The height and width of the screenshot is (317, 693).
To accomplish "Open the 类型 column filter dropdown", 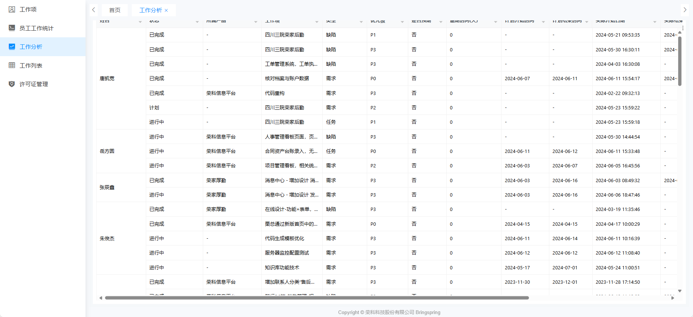I will pos(361,22).
